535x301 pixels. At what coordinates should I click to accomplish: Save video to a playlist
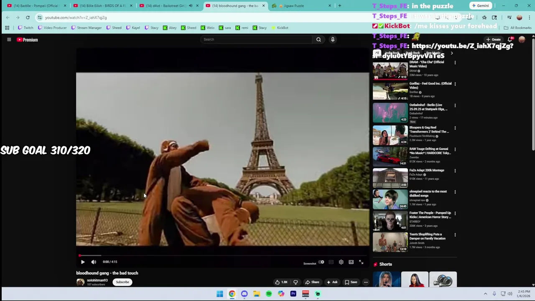point(351,282)
